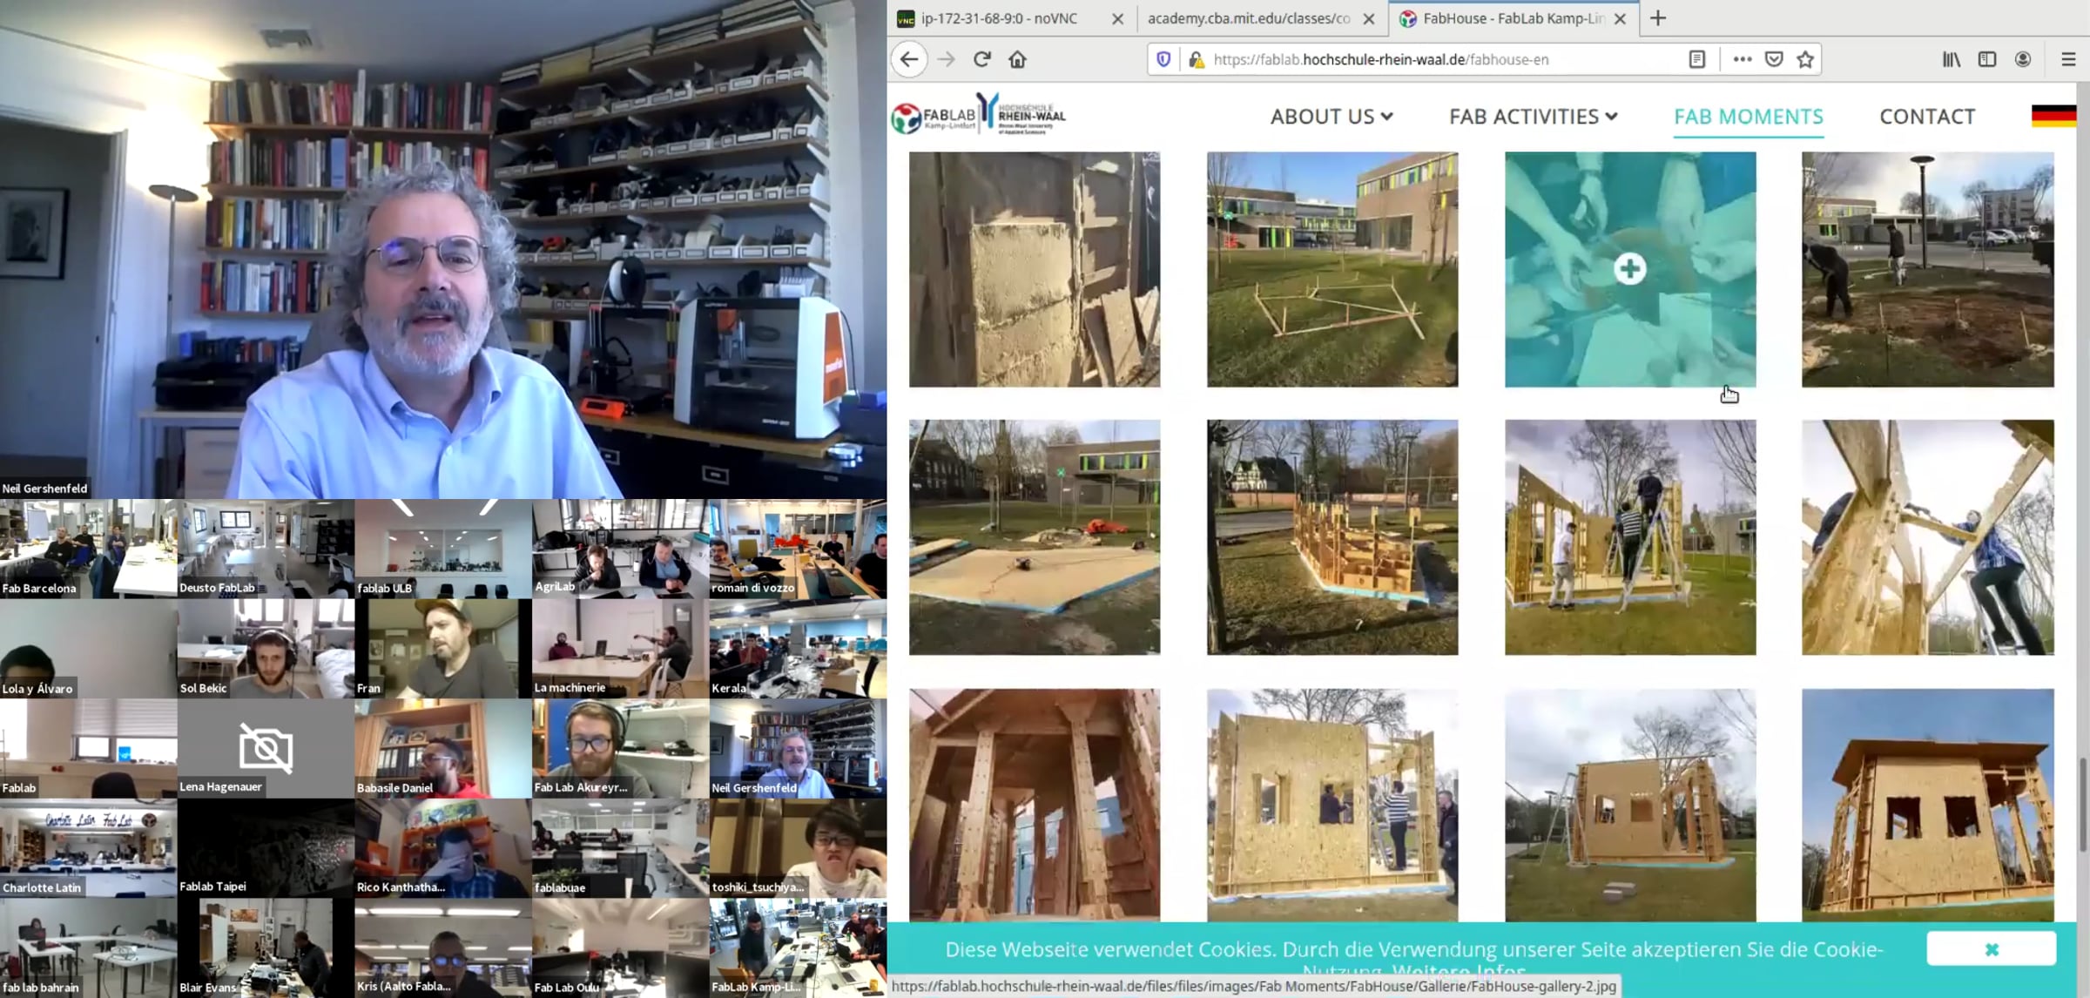Click the "Fran" name label
The width and height of the screenshot is (2090, 998).
coord(368,688)
